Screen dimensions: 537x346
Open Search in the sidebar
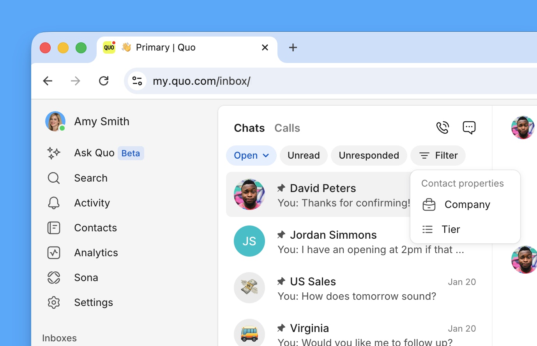tap(91, 178)
